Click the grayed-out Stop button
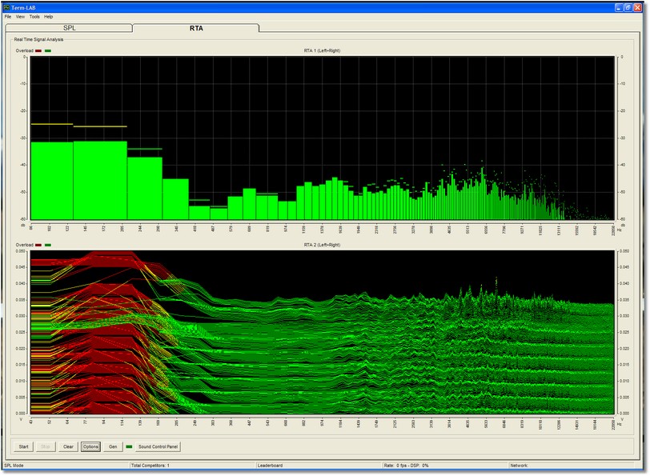 click(46, 446)
